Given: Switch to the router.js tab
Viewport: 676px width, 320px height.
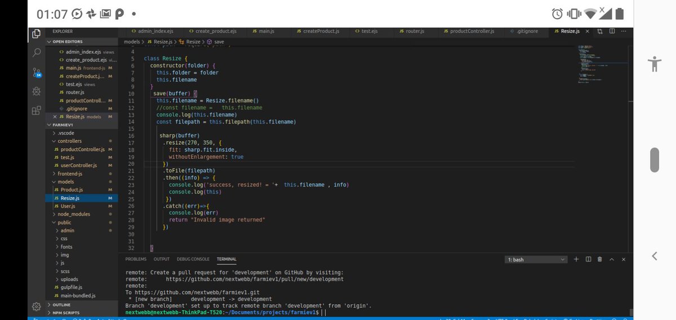Looking at the screenshot, I should point(415,31).
